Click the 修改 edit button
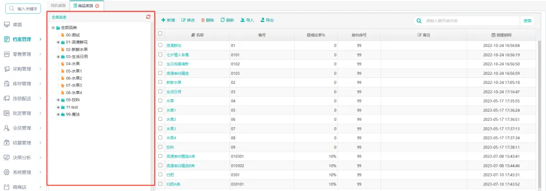 click(x=188, y=21)
